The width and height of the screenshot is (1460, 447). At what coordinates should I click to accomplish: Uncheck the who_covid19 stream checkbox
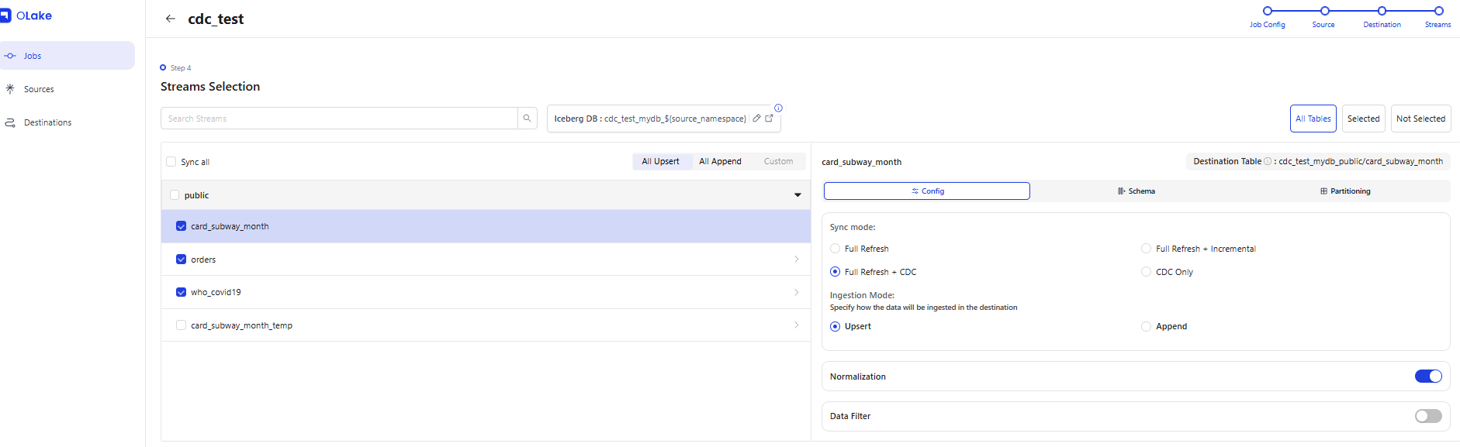pos(181,292)
